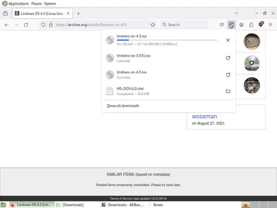The image size is (277, 208).
Task: Click the show desktop taskbar icon
Action: pos(3,205)
